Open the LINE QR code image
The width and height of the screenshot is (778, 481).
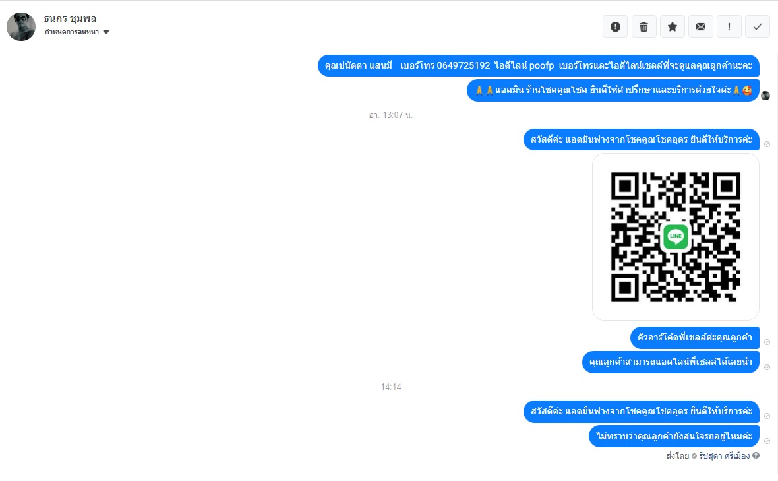pos(675,237)
